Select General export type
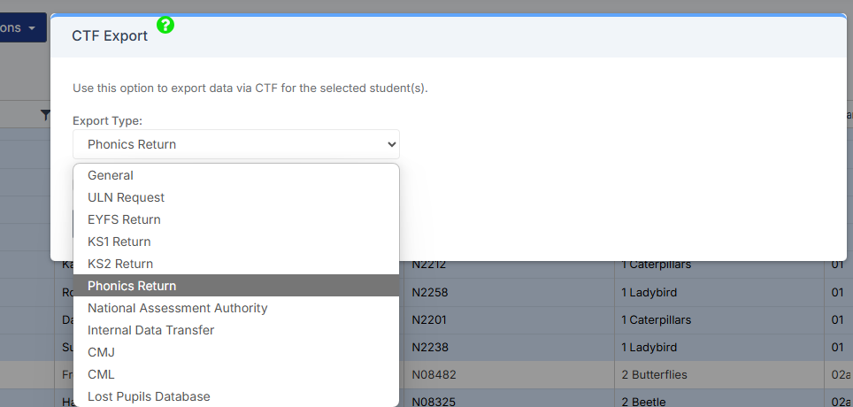 (111, 175)
